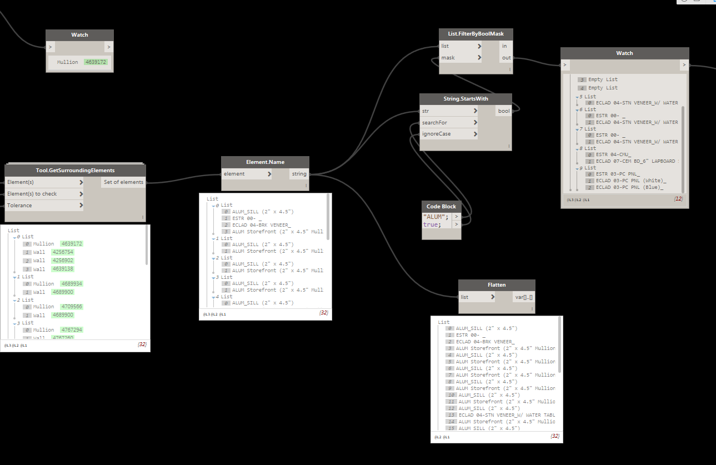The image size is (716, 465).
Task: Select the Code Block node header
Action: [440, 206]
